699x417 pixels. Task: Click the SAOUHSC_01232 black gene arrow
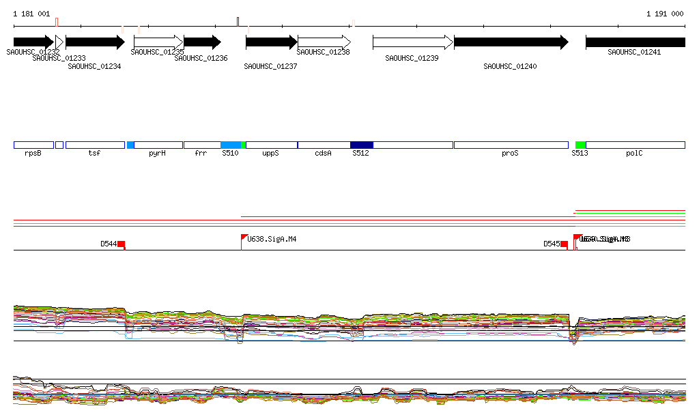[x=33, y=42]
